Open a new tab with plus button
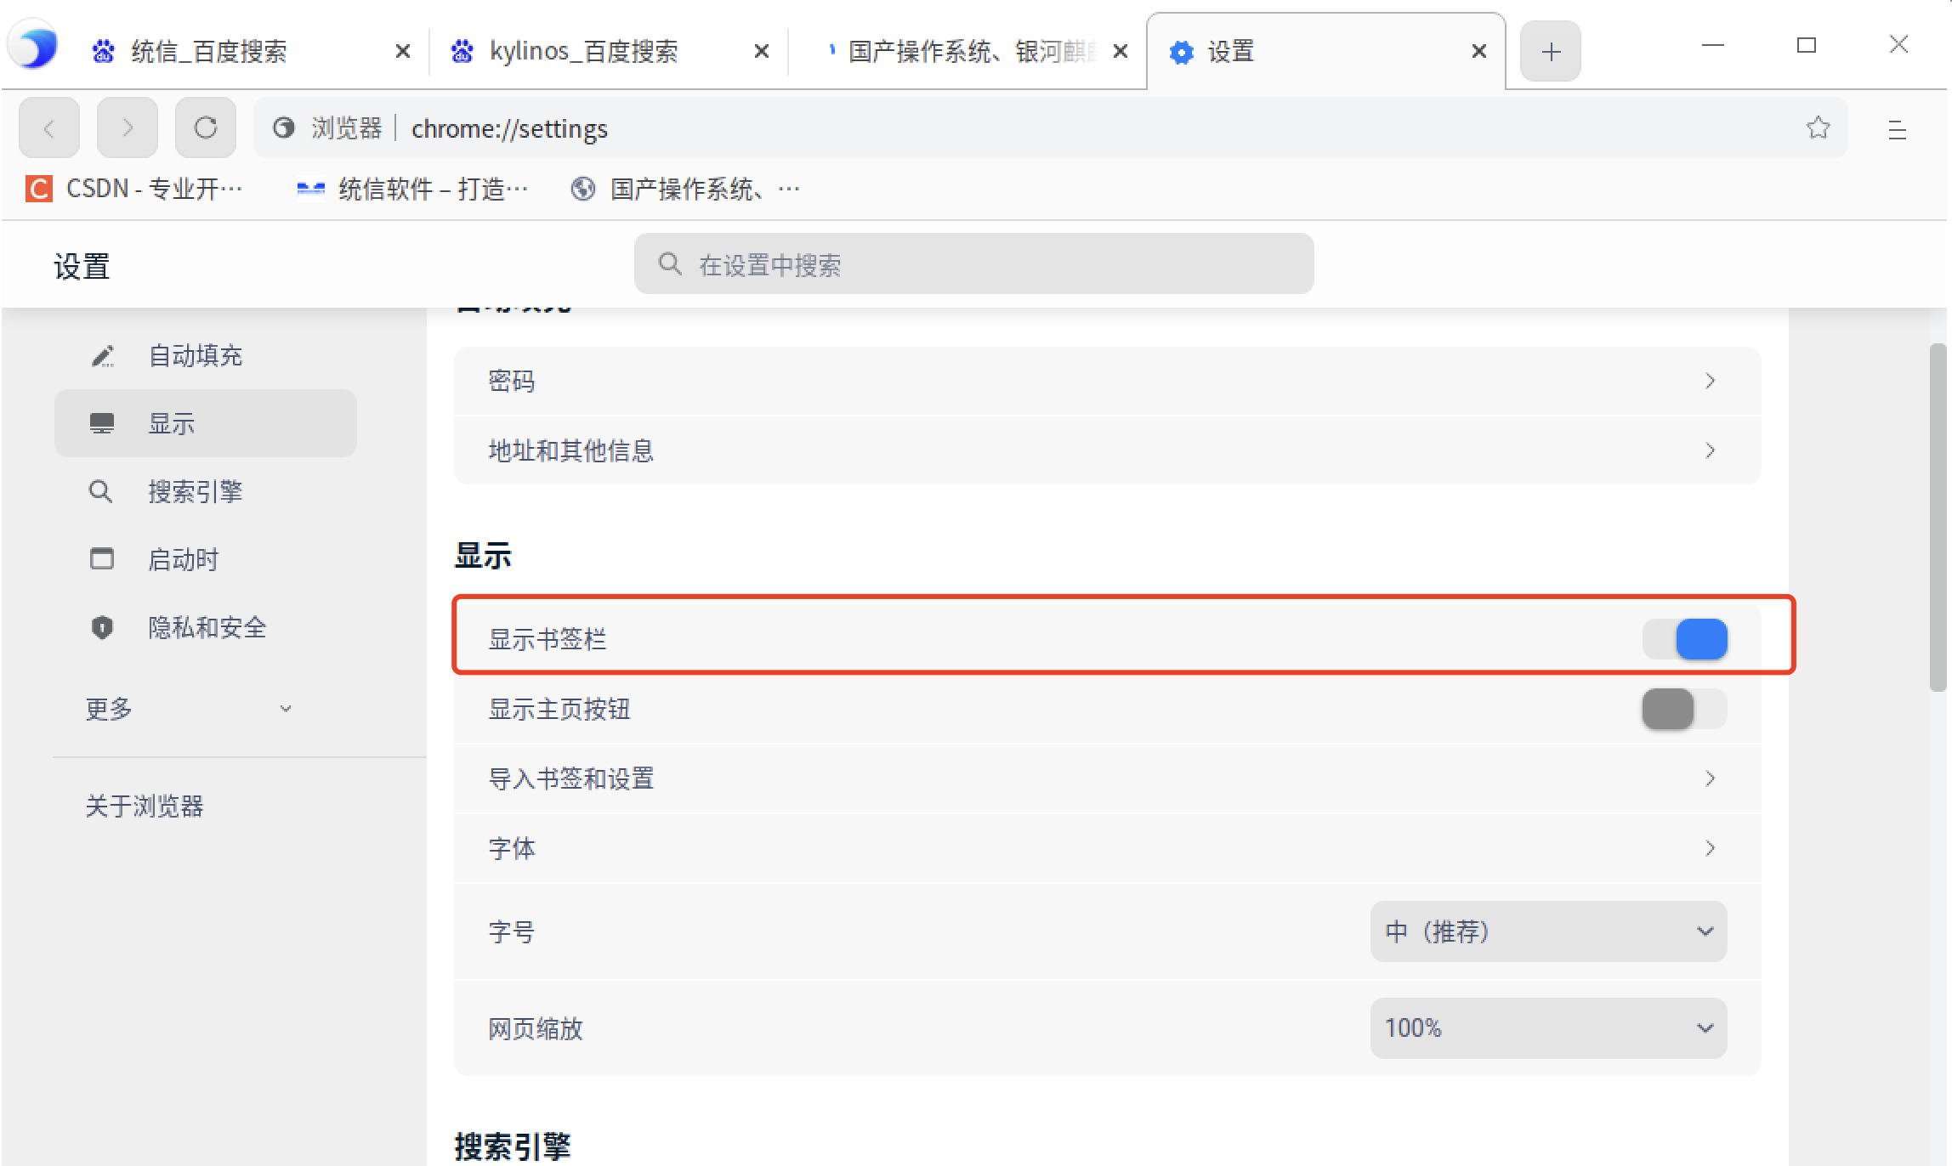 click(1551, 52)
